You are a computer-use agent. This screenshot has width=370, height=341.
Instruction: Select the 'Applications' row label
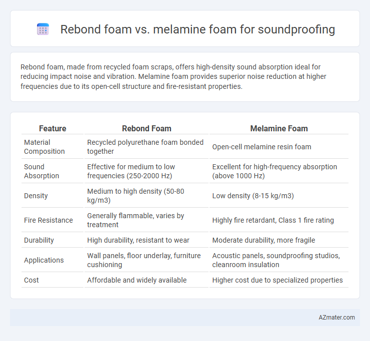coord(44,260)
